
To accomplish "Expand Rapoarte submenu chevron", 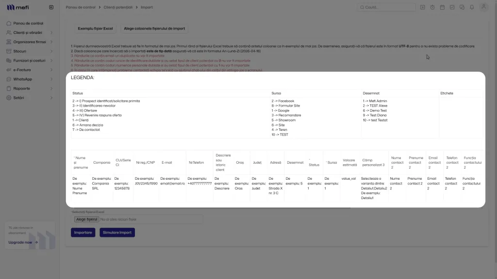I will [51, 89].
